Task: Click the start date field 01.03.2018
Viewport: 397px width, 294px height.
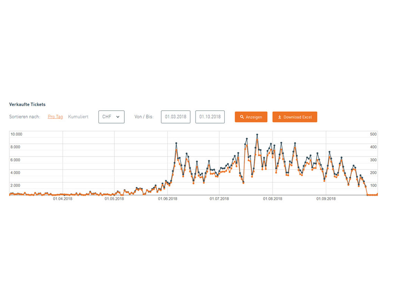Action: pyautogui.click(x=175, y=117)
